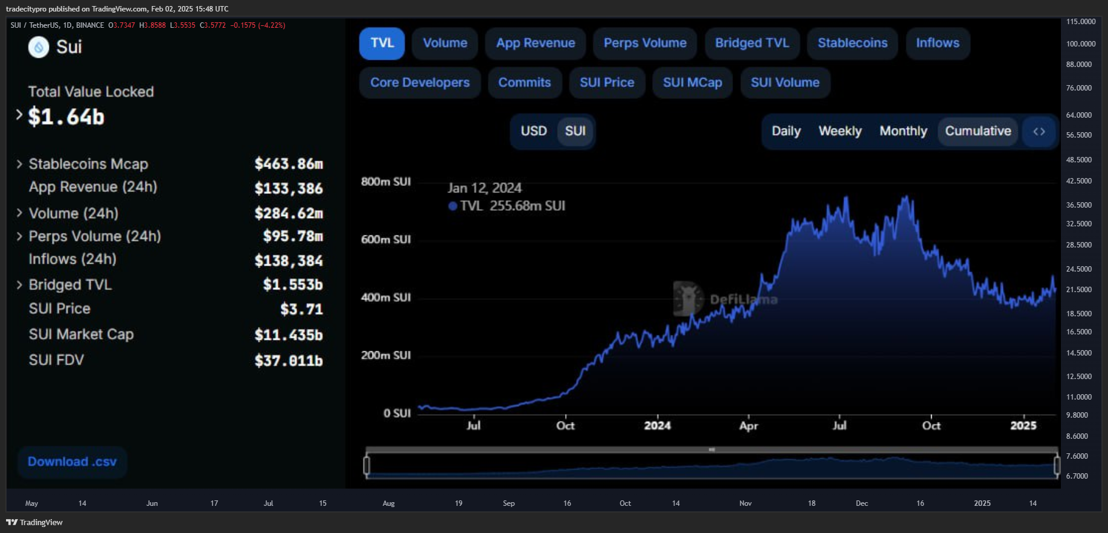Screen dimensions: 1108x533
Task: Click the SUI / TetherUS symbol header
Action: (x=57, y=25)
